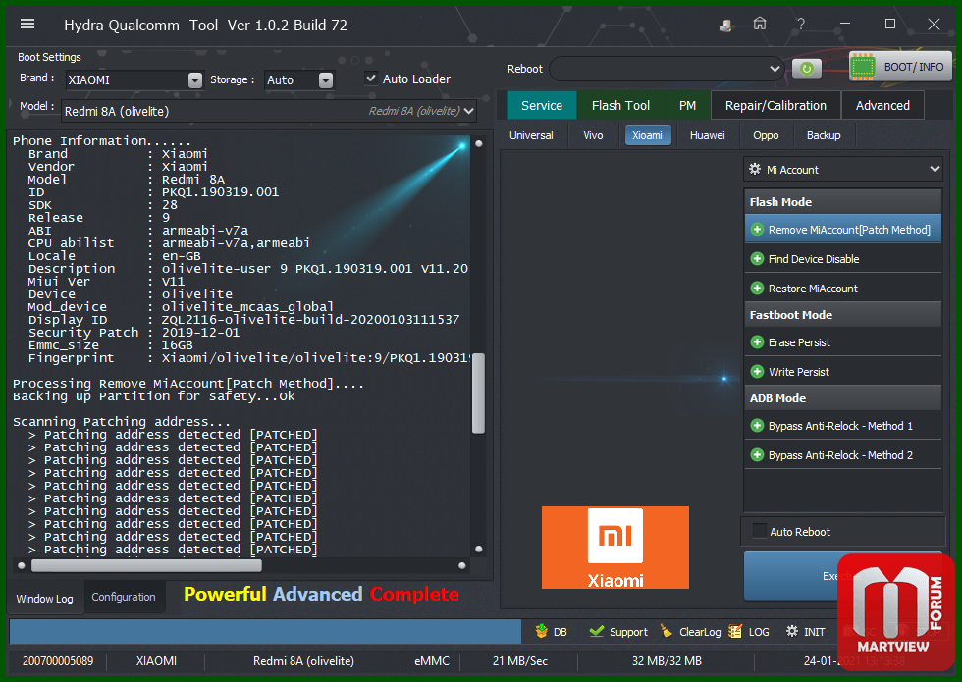Open the PM tab
The height and width of the screenshot is (682, 962).
(687, 106)
